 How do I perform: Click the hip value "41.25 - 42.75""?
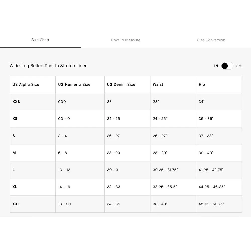pos(211,170)
